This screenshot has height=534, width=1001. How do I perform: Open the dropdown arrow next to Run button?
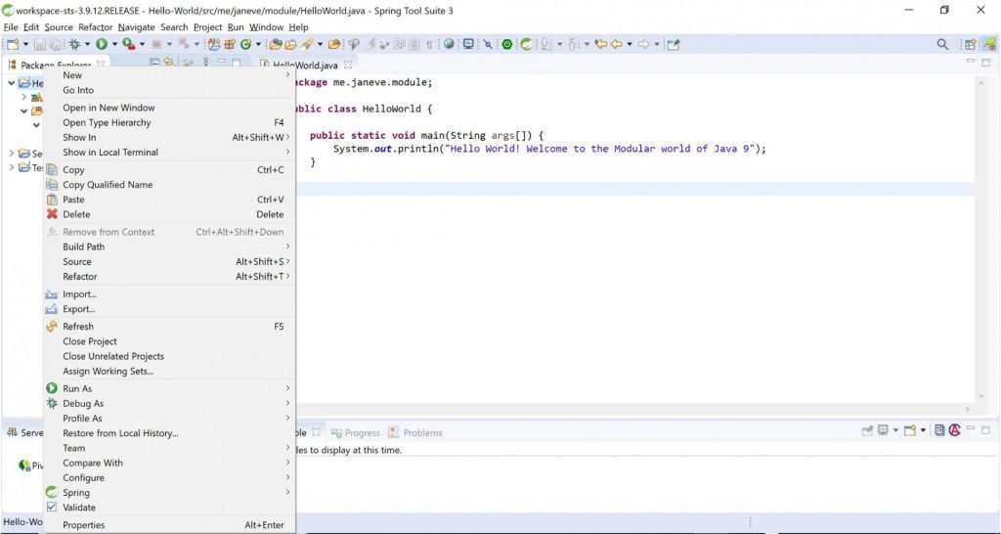(115, 44)
